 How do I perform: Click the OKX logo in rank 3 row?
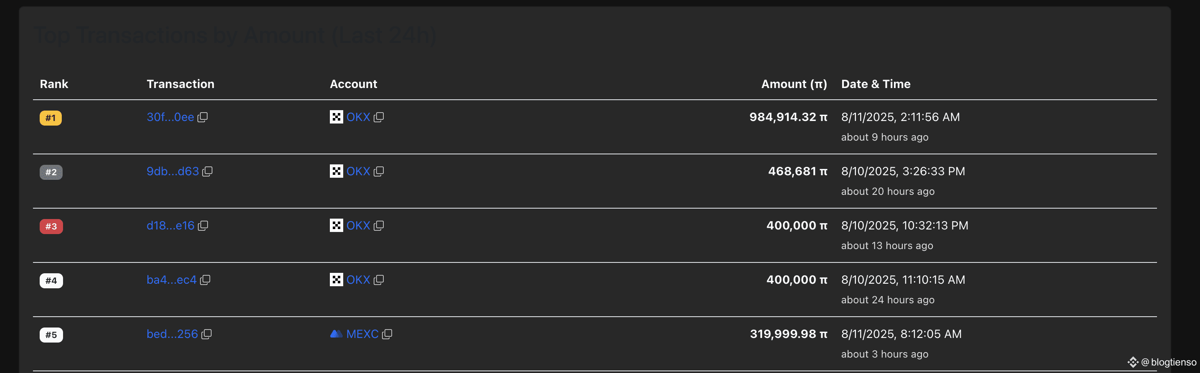tap(337, 225)
